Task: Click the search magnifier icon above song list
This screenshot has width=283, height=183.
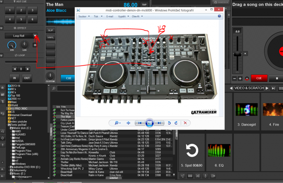Action: pyautogui.click(x=54, y=88)
